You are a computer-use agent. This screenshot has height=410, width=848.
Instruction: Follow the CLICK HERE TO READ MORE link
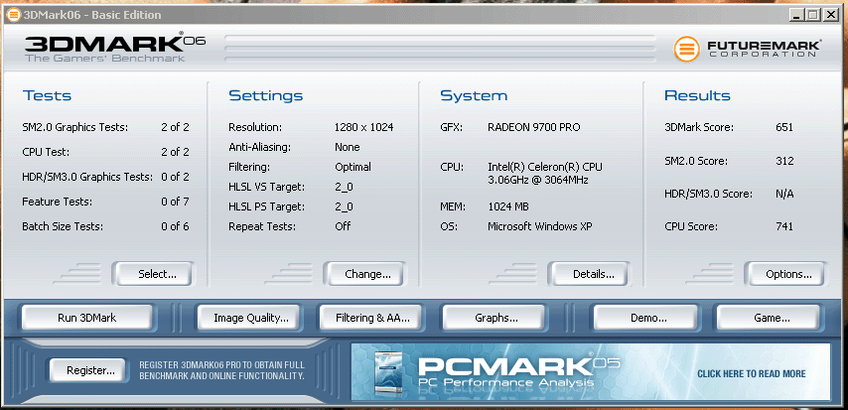752,373
